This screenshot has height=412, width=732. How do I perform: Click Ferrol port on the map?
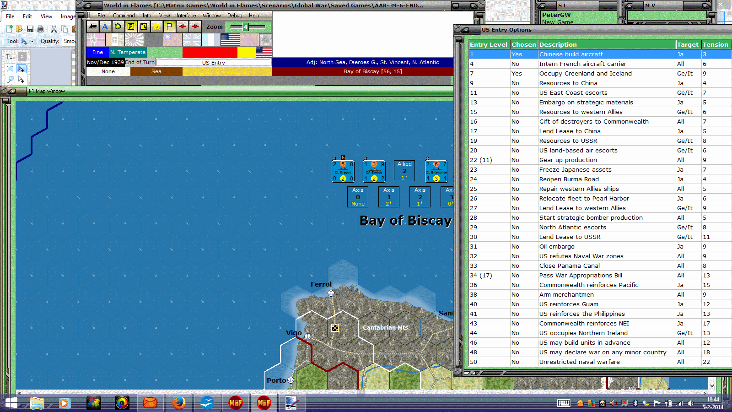331,293
